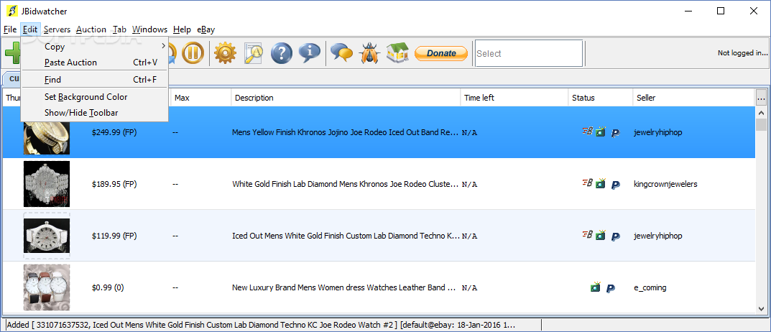Click the house Home page icon
This screenshot has height=332, width=771.
click(x=397, y=52)
